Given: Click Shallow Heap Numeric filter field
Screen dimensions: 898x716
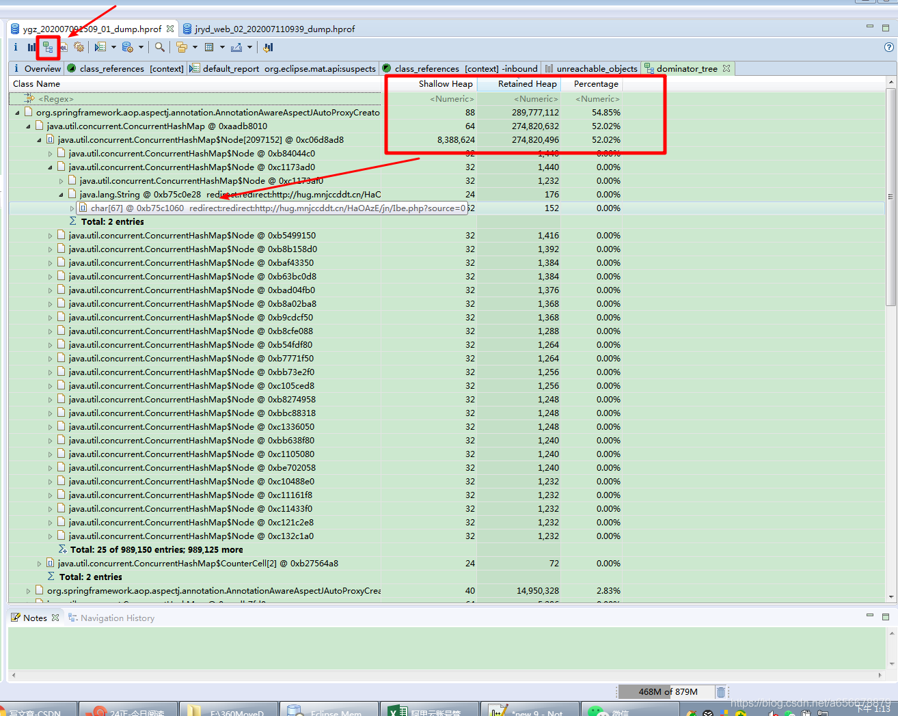Looking at the screenshot, I should click(429, 98).
